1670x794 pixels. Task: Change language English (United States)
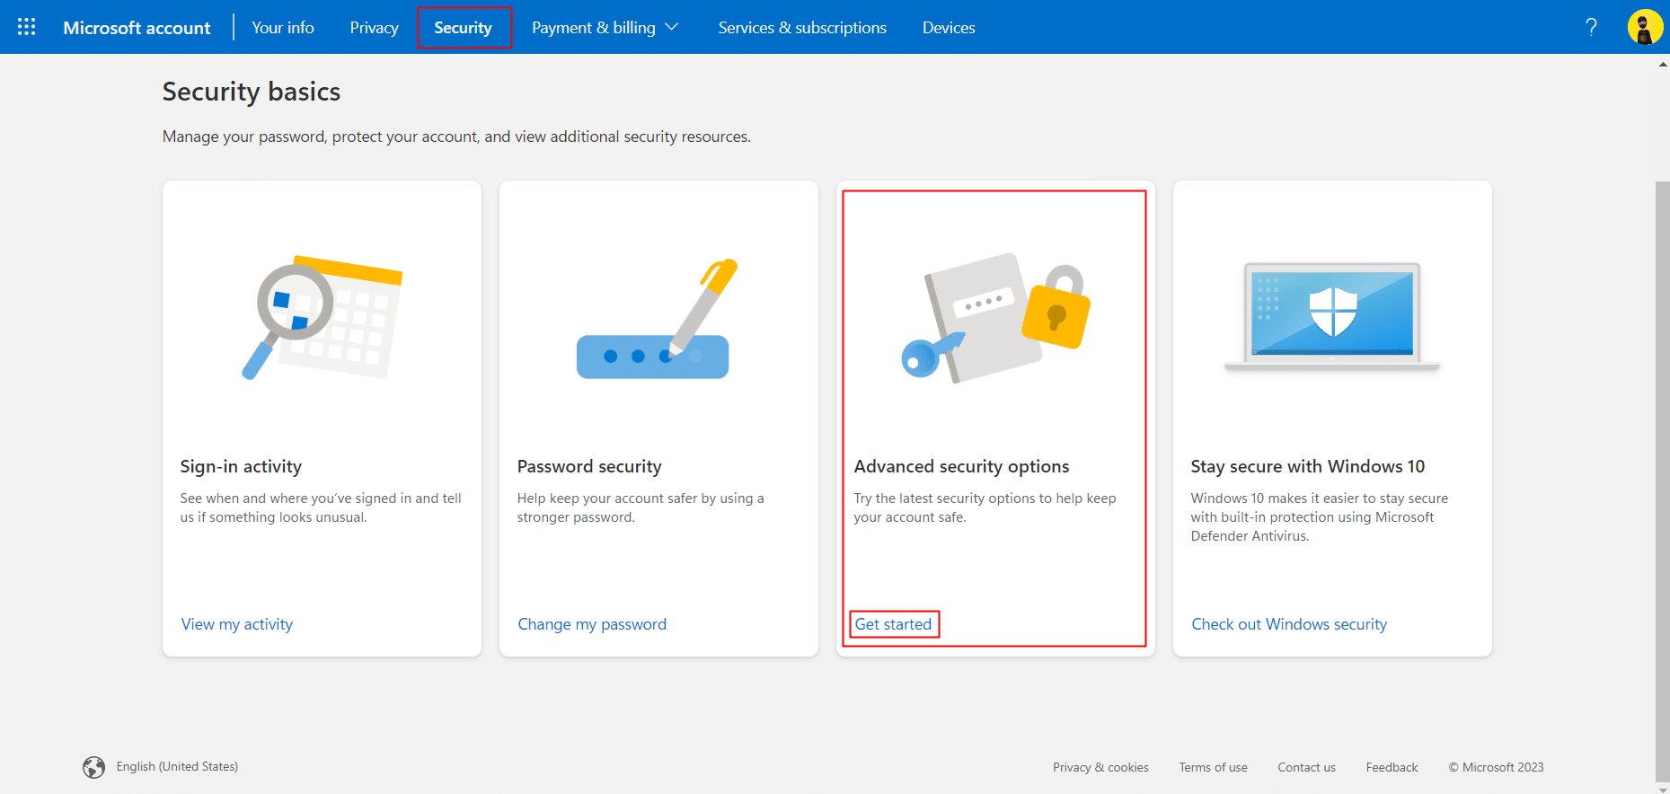coord(177,766)
